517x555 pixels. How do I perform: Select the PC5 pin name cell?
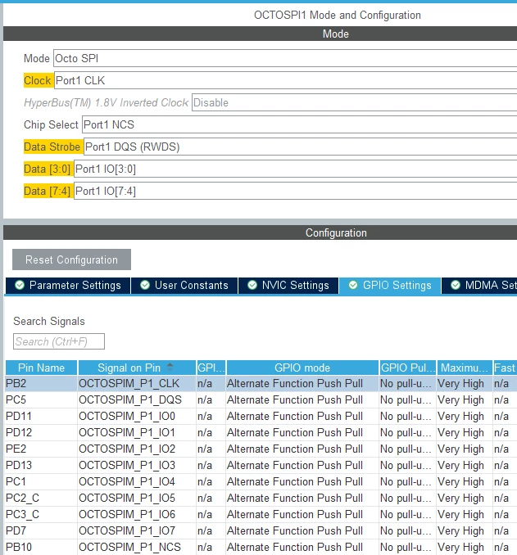point(41,400)
